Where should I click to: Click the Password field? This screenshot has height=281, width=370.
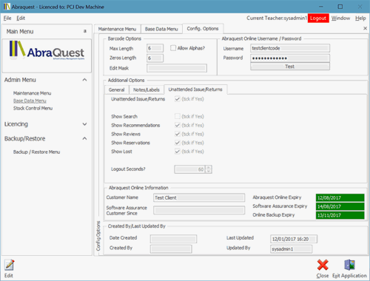tap(290, 58)
